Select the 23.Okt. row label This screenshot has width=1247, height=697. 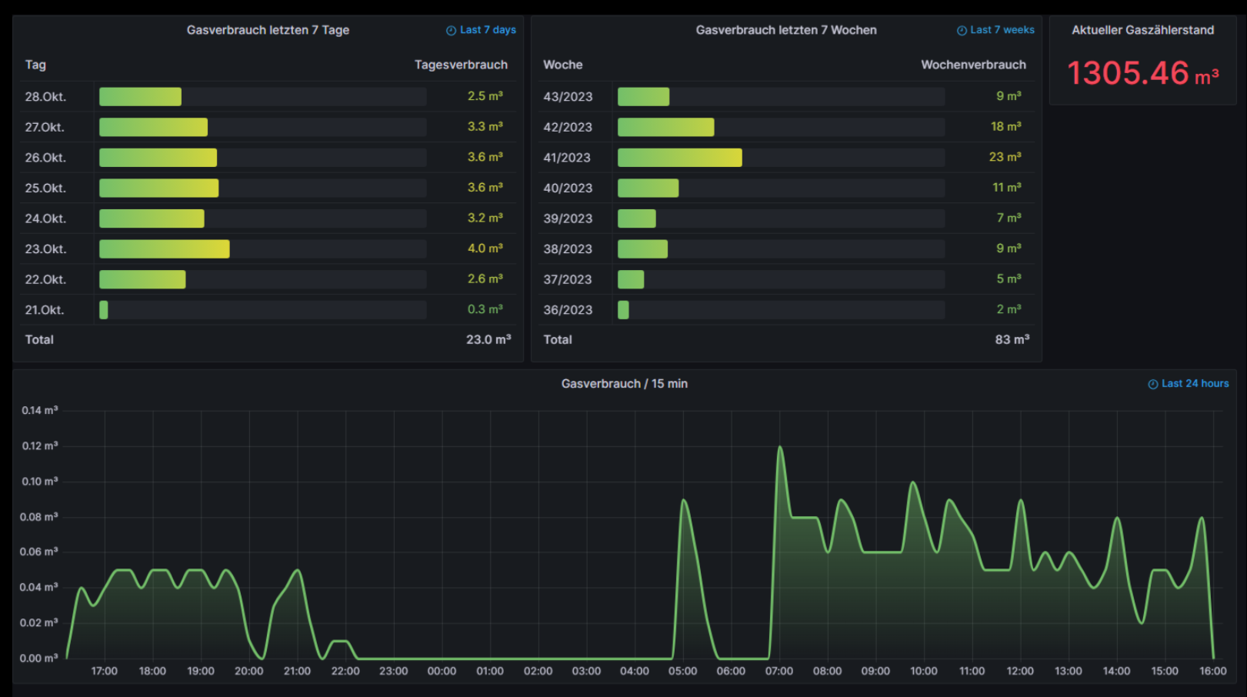coord(45,249)
